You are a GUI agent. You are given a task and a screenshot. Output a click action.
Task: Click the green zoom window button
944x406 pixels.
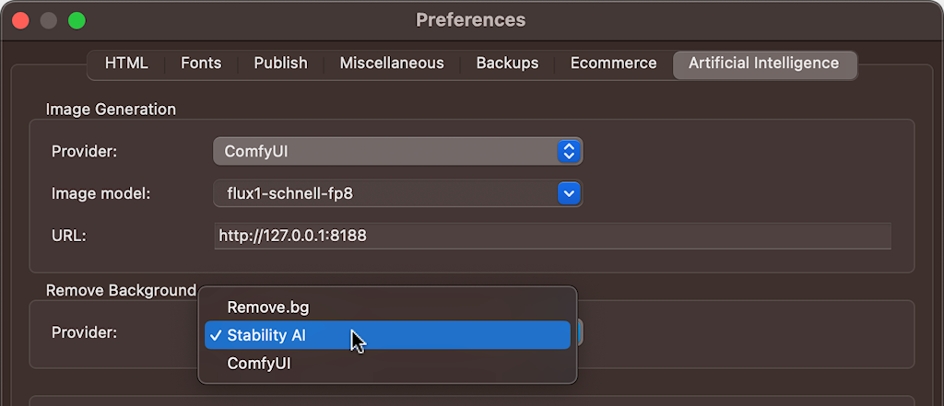(77, 19)
